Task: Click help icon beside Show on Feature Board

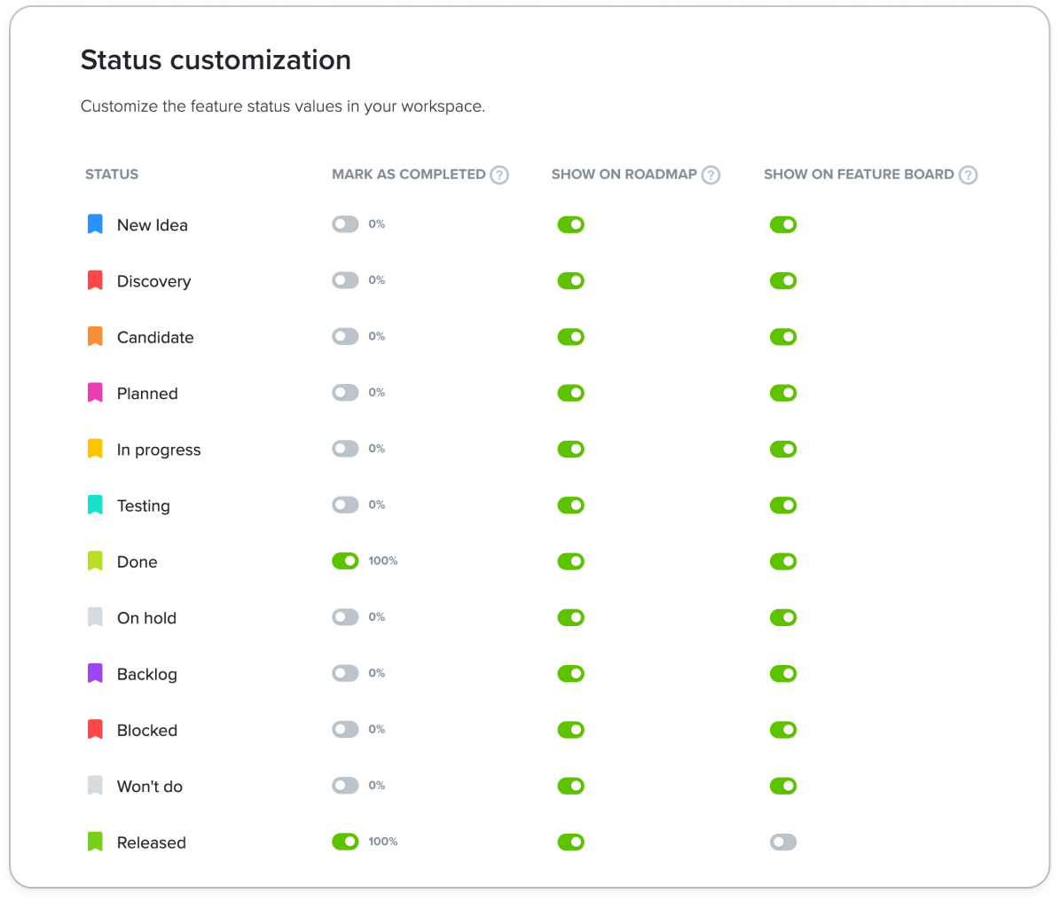Action: 968,175
